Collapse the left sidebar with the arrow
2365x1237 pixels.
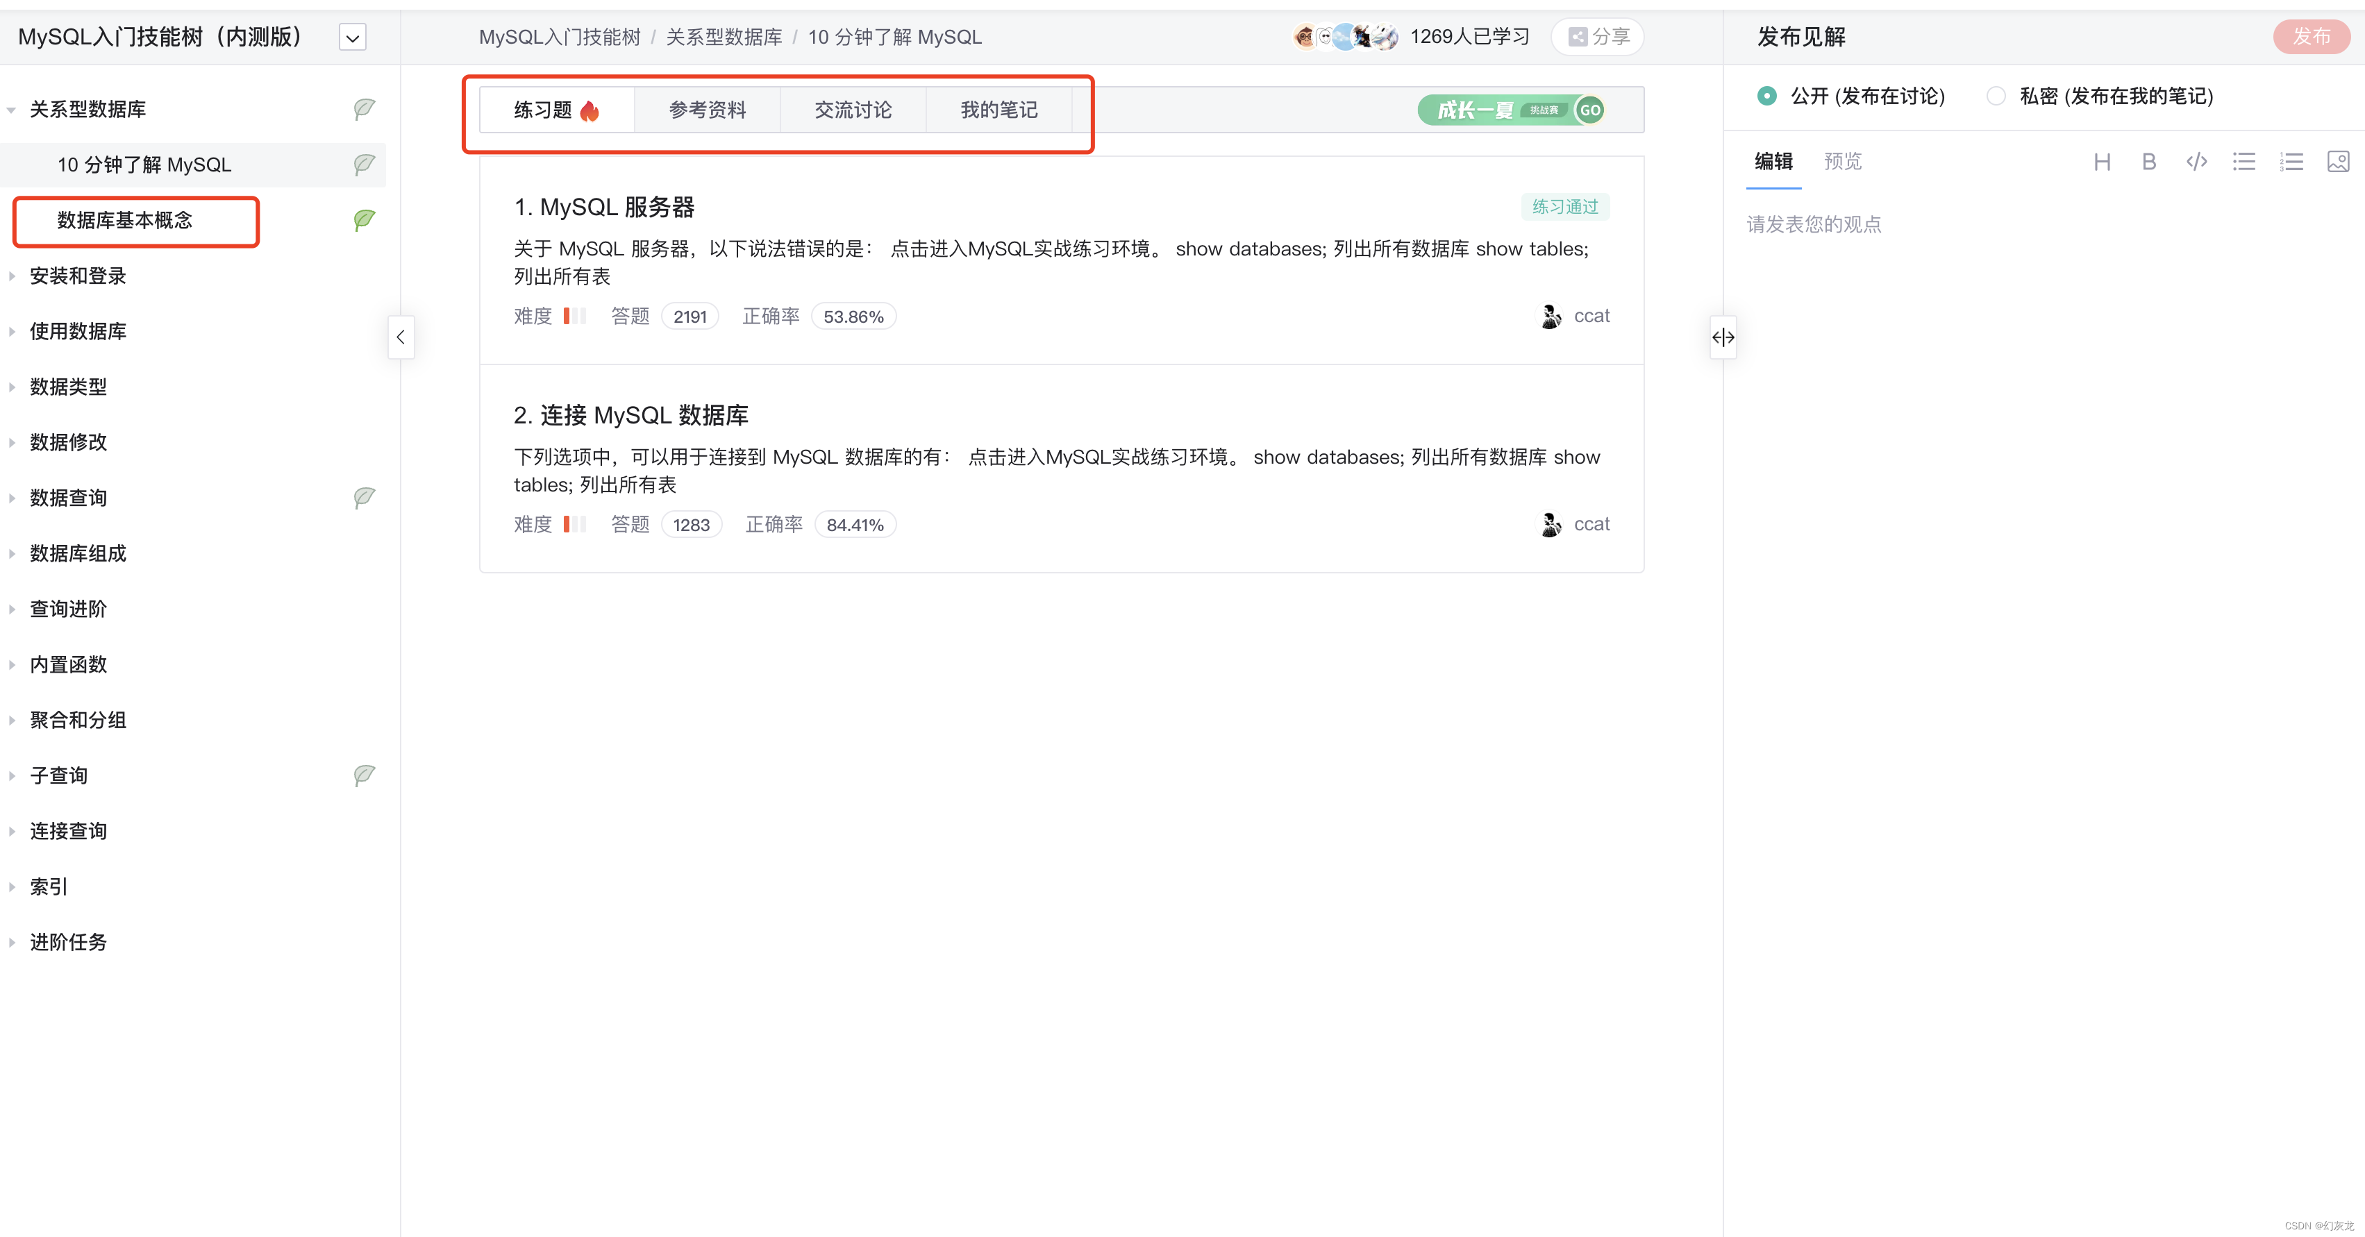point(400,337)
